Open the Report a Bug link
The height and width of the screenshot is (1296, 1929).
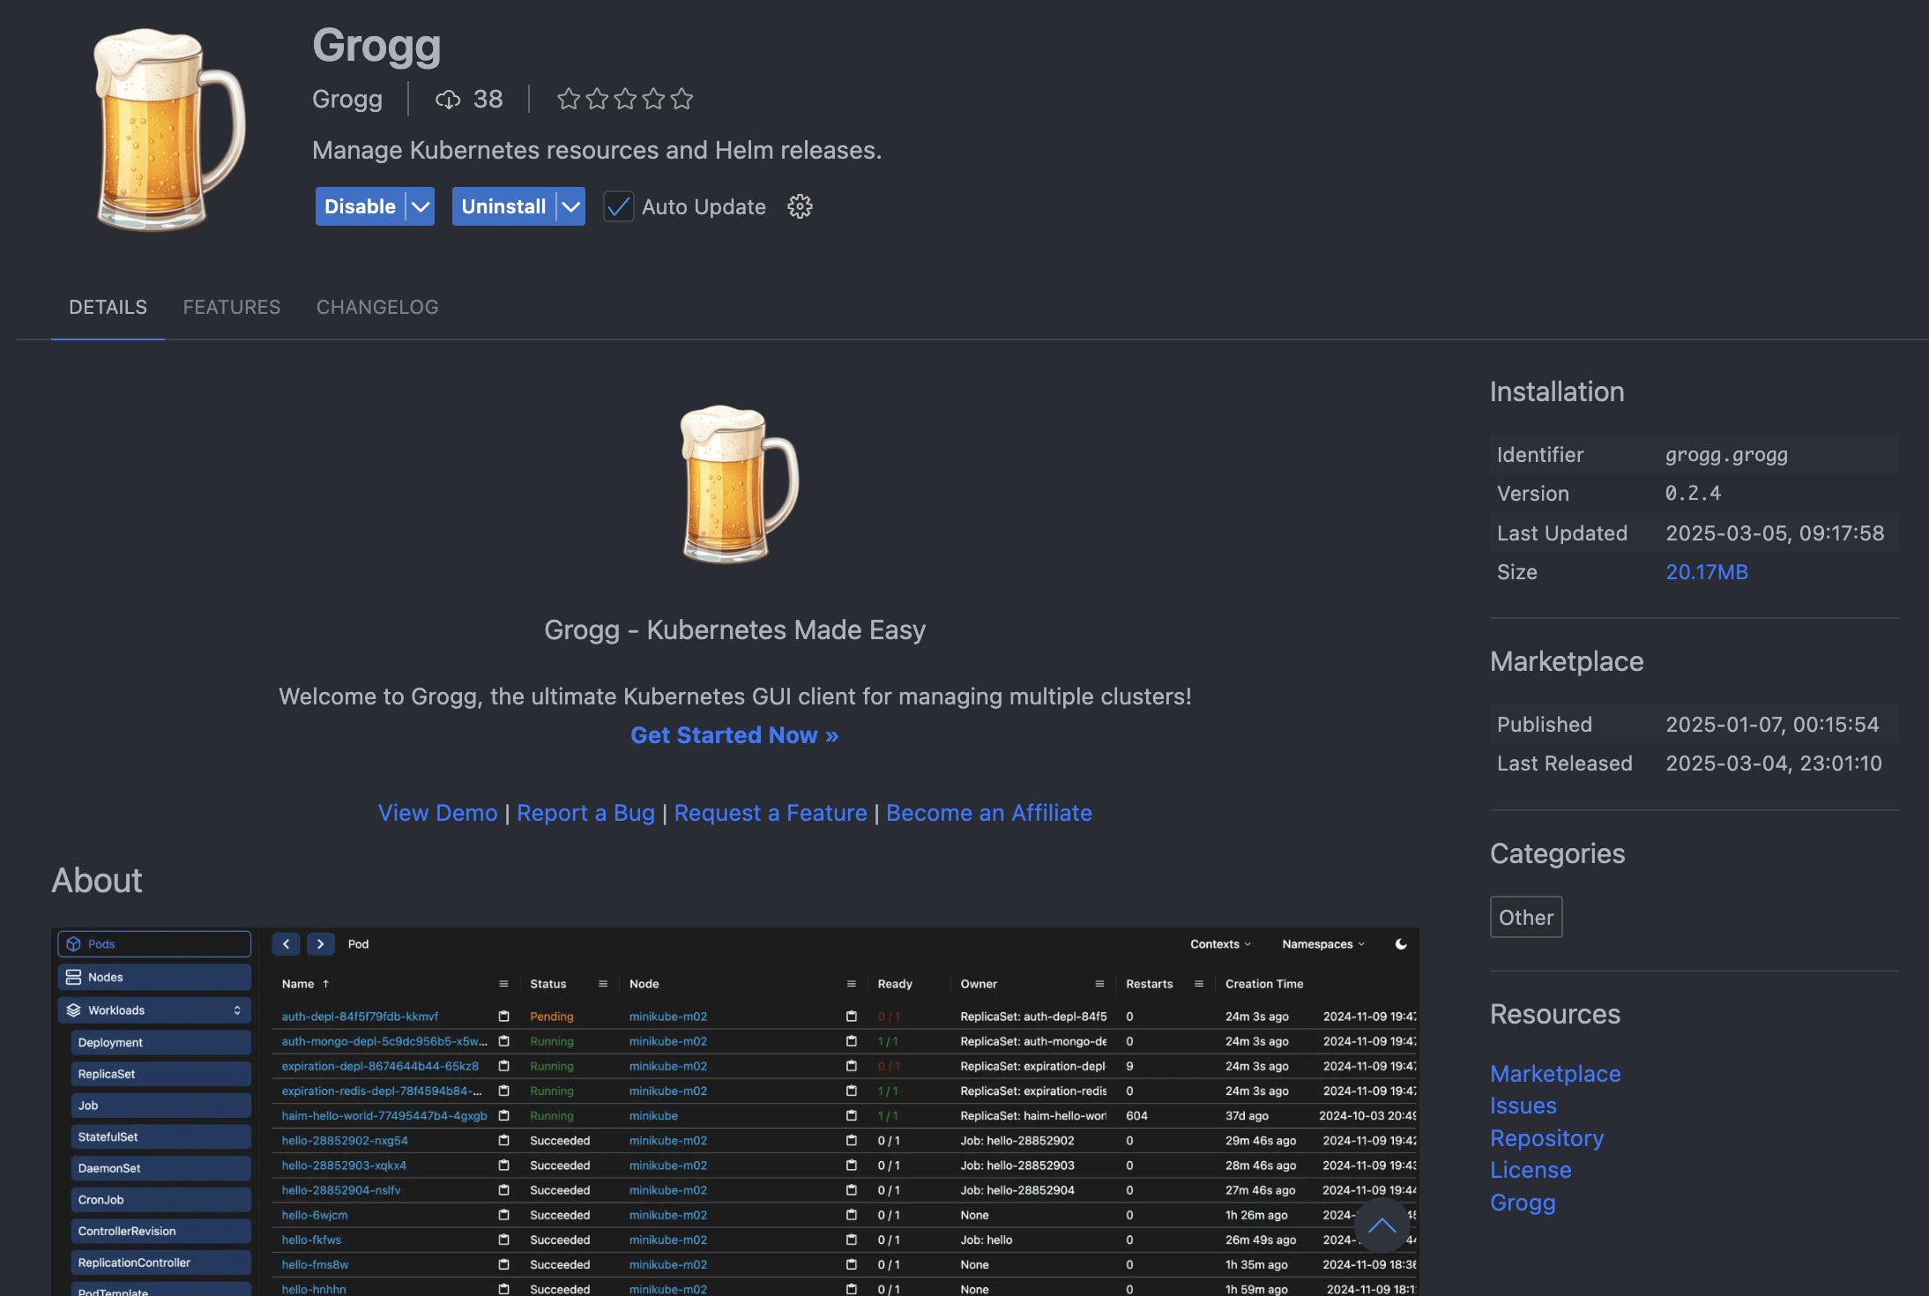[585, 813]
